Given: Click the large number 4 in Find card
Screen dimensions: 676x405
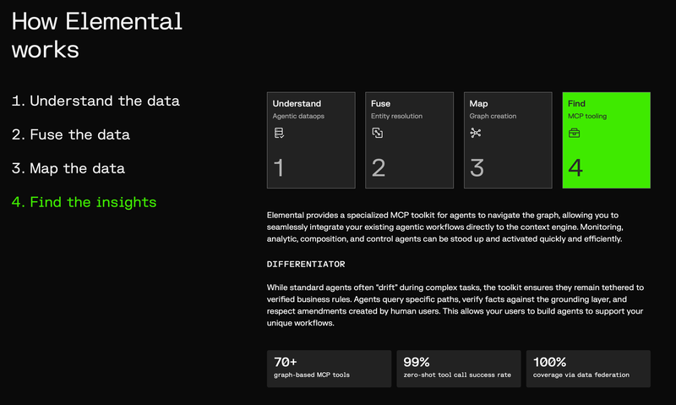Looking at the screenshot, I should (x=575, y=167).
